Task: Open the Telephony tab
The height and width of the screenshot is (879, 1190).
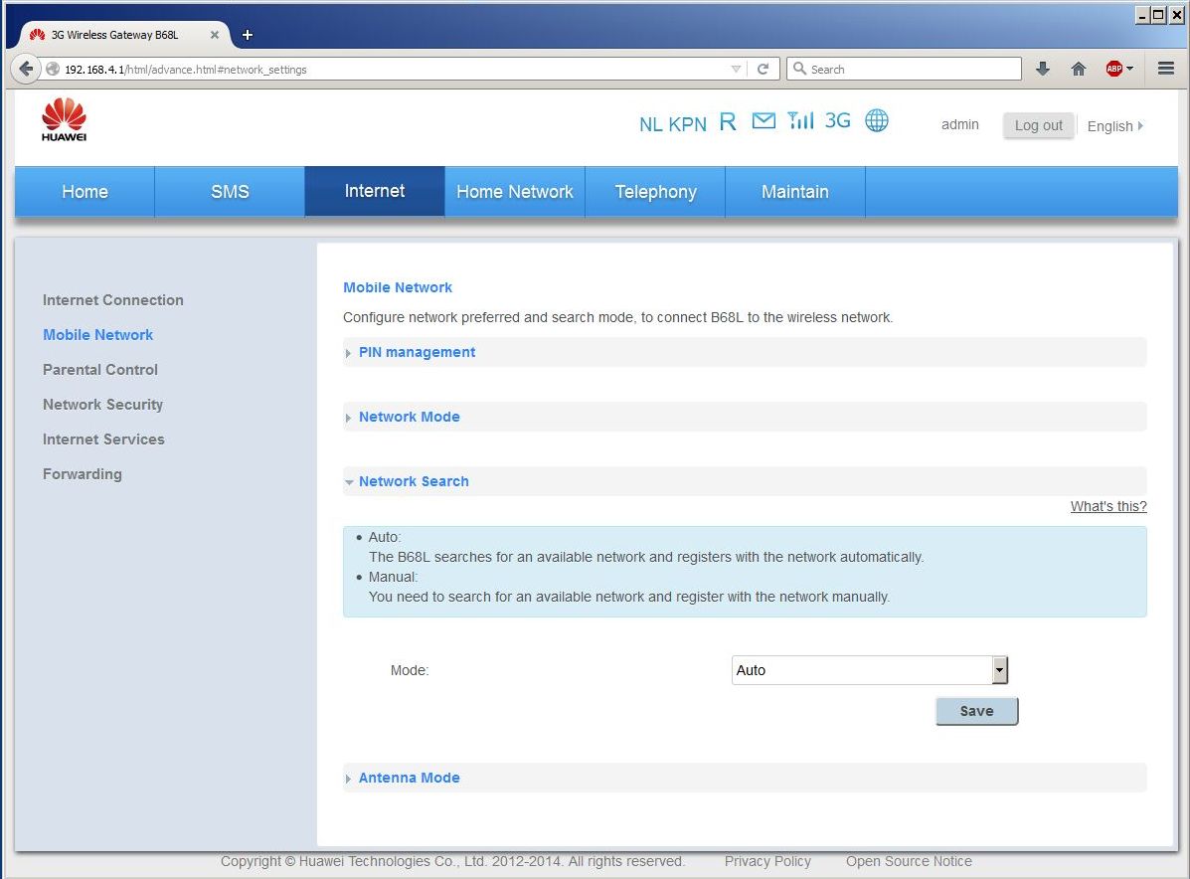Action: click(656, 191)
